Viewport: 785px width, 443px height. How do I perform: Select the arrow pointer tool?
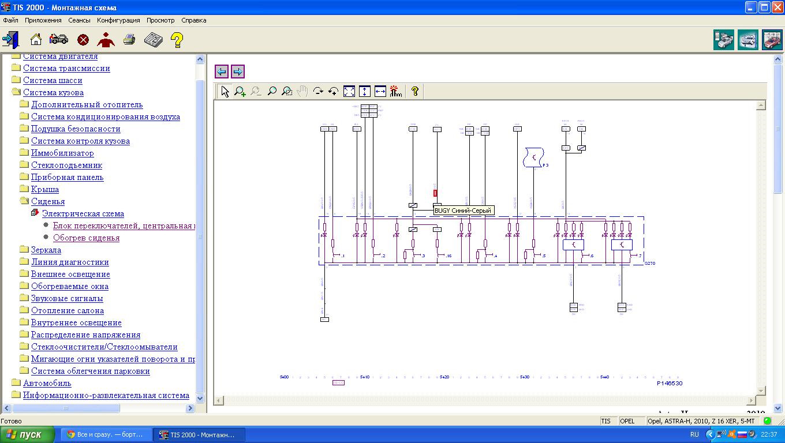tap(225, 91)
